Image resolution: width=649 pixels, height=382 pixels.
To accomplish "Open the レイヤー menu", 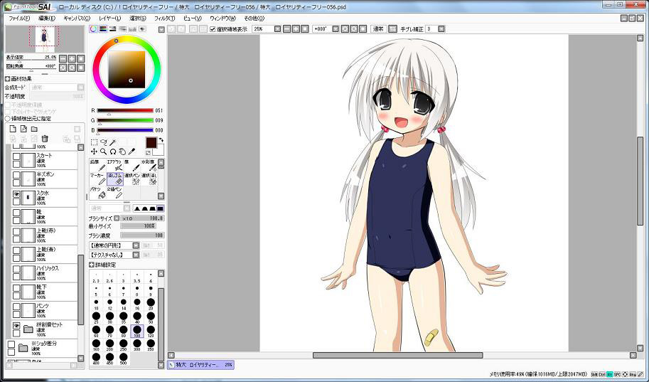I will (x=109, y=18).
